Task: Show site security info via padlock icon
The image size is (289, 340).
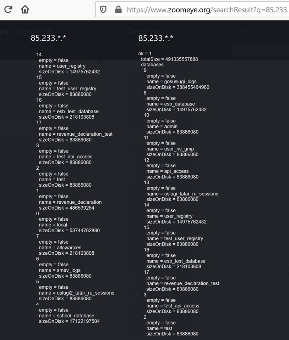Action: (118, 10)
